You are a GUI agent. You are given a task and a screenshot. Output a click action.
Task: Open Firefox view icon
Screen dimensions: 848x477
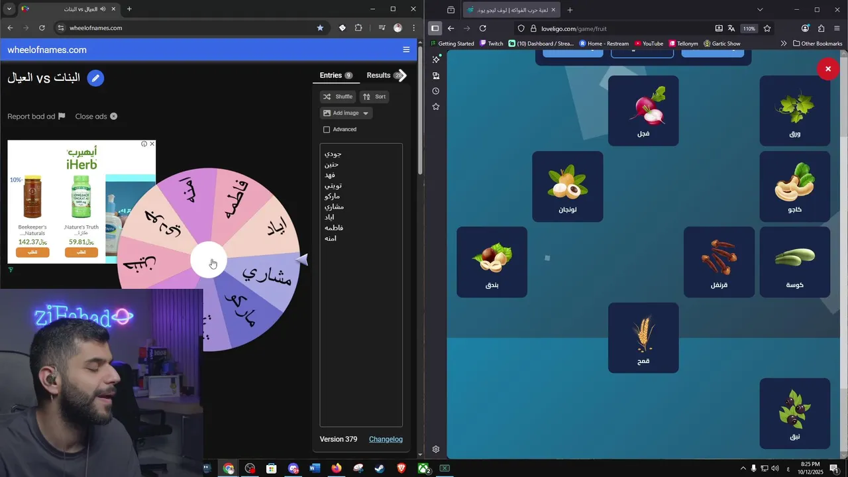[451, 10]
